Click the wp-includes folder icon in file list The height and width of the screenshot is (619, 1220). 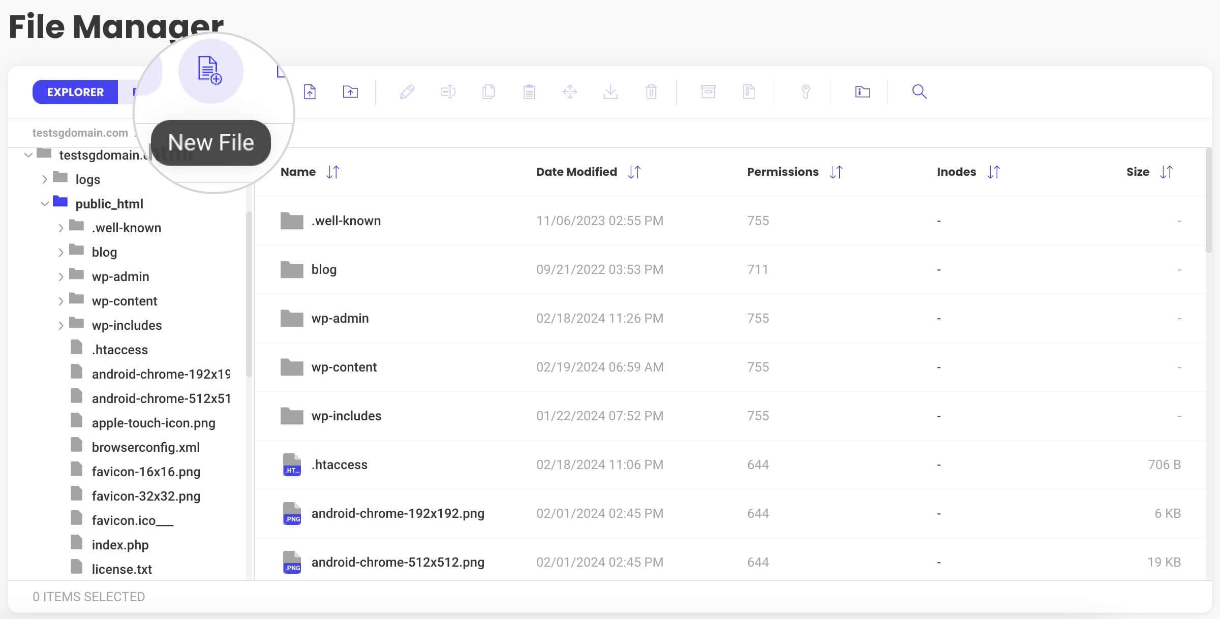tap(292, 416)
